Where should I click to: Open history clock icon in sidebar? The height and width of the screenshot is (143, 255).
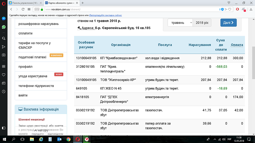pyautogui.click(x=4, y=92)
